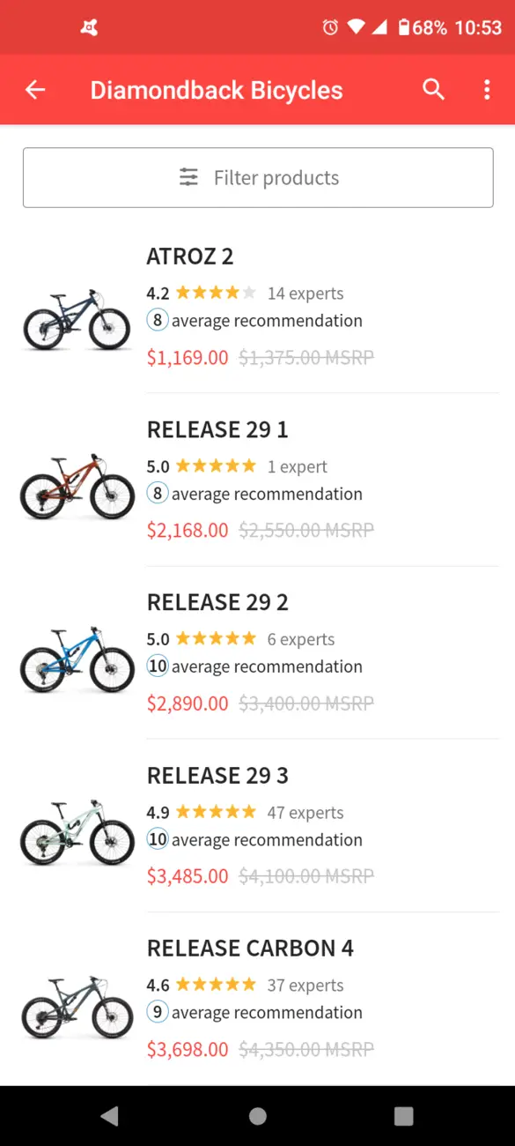Open the ATROZ 2 bike thumbnail
The width and height of the screenshot is (515, 1146).
coord(77,320)
